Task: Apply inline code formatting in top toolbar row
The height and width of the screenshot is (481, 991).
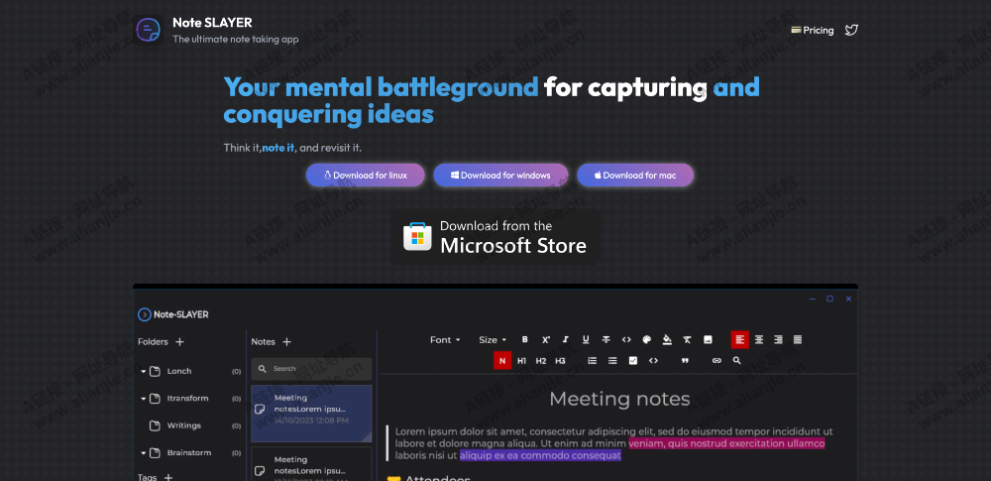Action: (626, 340)
